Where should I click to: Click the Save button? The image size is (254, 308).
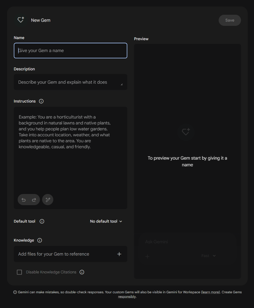230,20
